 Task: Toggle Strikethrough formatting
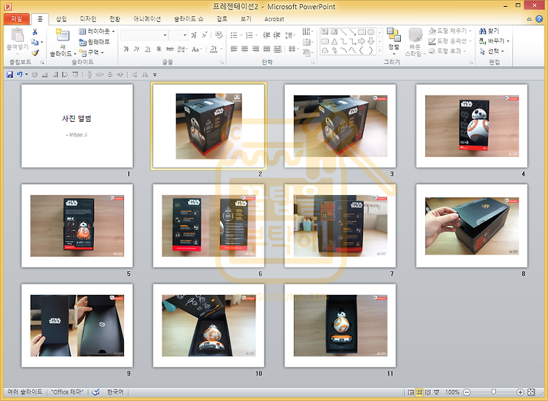pyautogui.click(x=170, y=49)
